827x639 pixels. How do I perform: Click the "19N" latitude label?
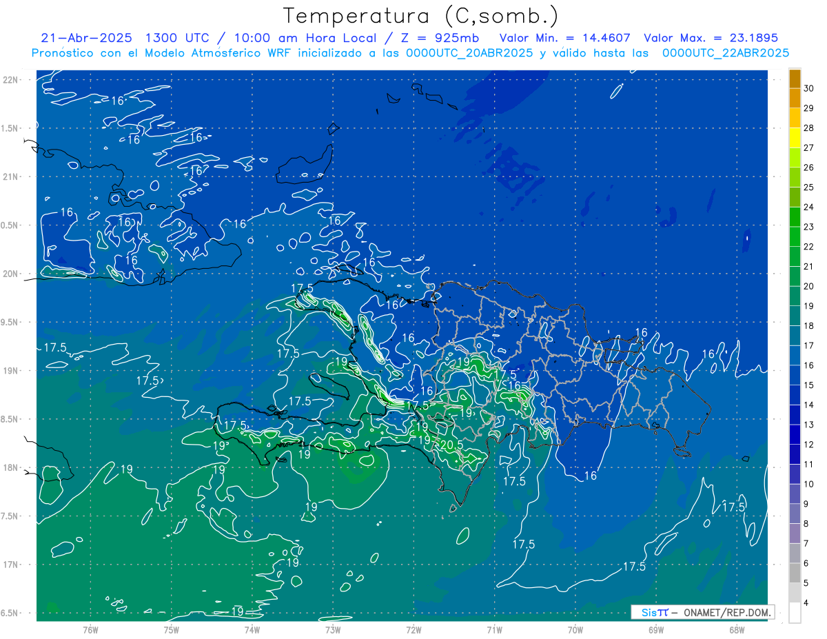tap(12, 371)
